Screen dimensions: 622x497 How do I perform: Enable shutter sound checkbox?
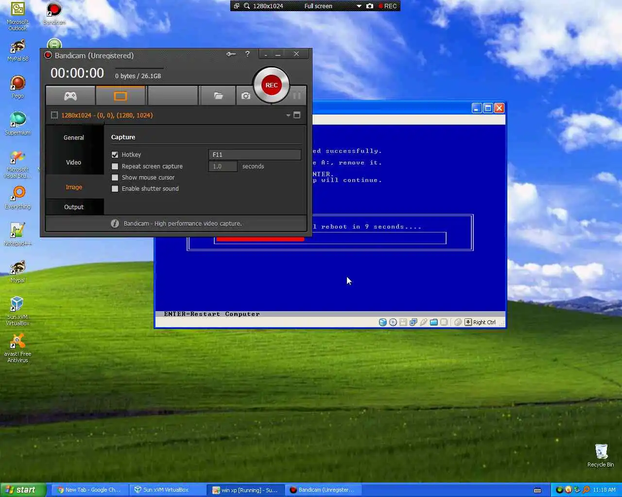[x=115, y=189]
